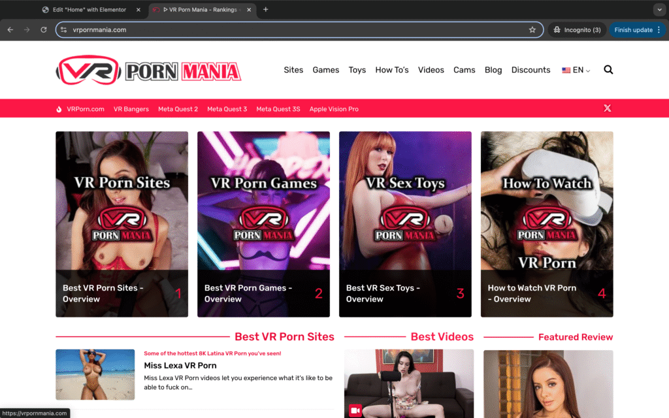This screenshot has height=418, width=669.
Task: Open the Apple Vision Pro link
Action: [334, 109]
